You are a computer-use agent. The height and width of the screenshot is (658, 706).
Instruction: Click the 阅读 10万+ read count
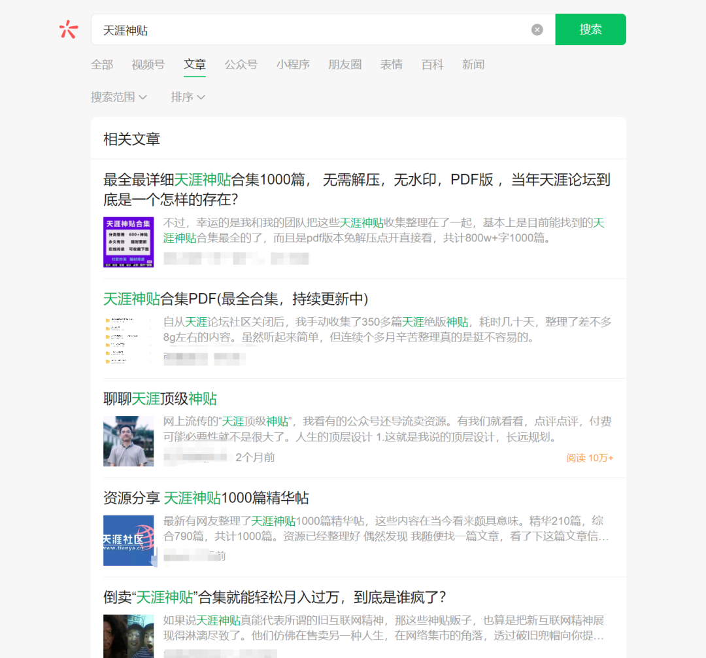coord(590,458)
